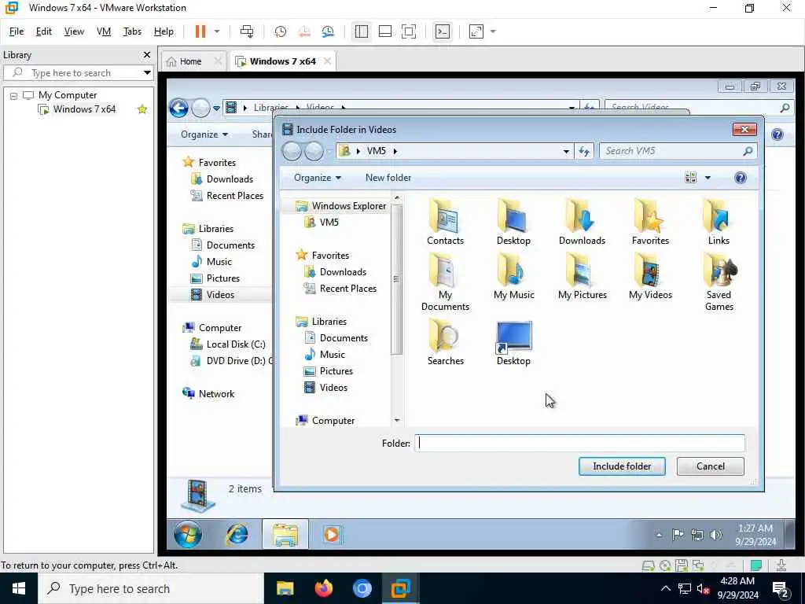
Task: Select Windows 7 x64 in Library tree
Action: tap(84, 109)
